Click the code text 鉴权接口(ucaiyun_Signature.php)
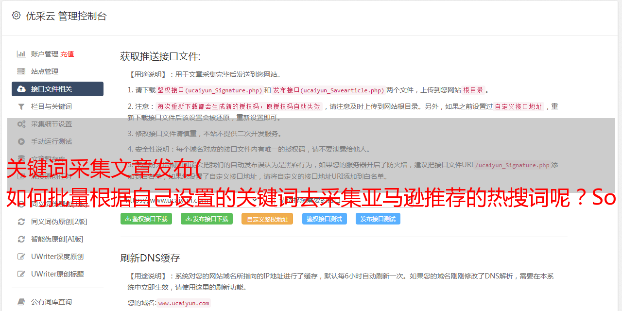Viewport: 622px width, 311px height. [x=210, y=90]
